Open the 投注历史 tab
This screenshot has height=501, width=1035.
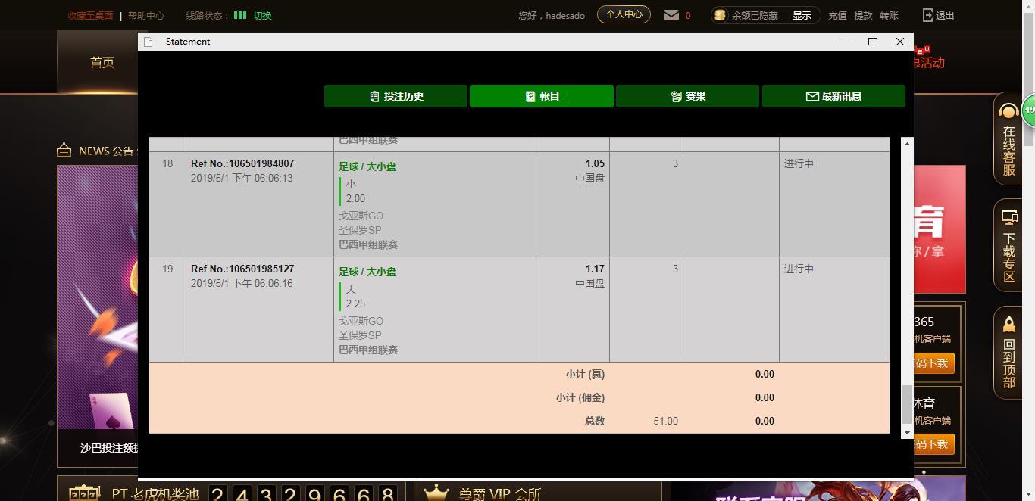click(396, 96)
